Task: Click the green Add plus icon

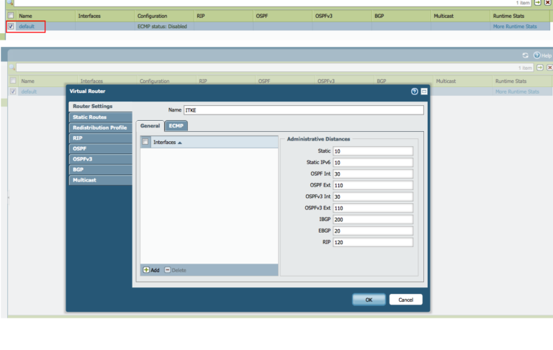Action: [146, 269]
